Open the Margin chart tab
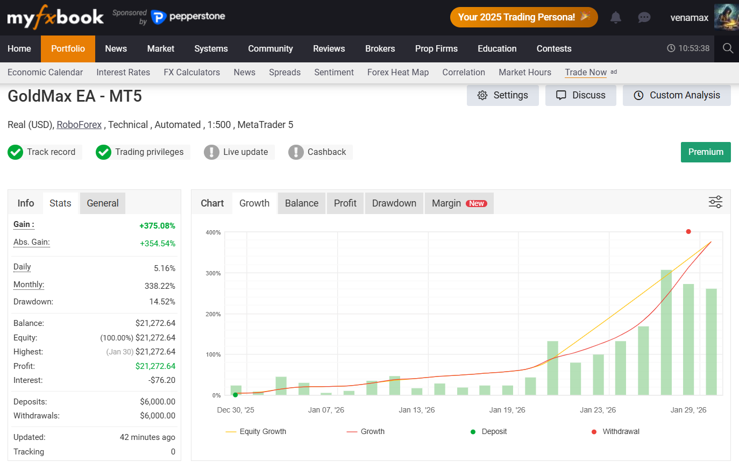 tap(459, 203)
